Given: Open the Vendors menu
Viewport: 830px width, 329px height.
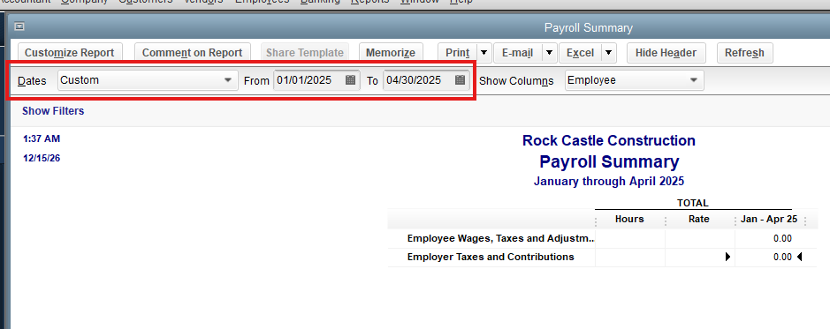Looking at the screenshot, I should (203, 2).
